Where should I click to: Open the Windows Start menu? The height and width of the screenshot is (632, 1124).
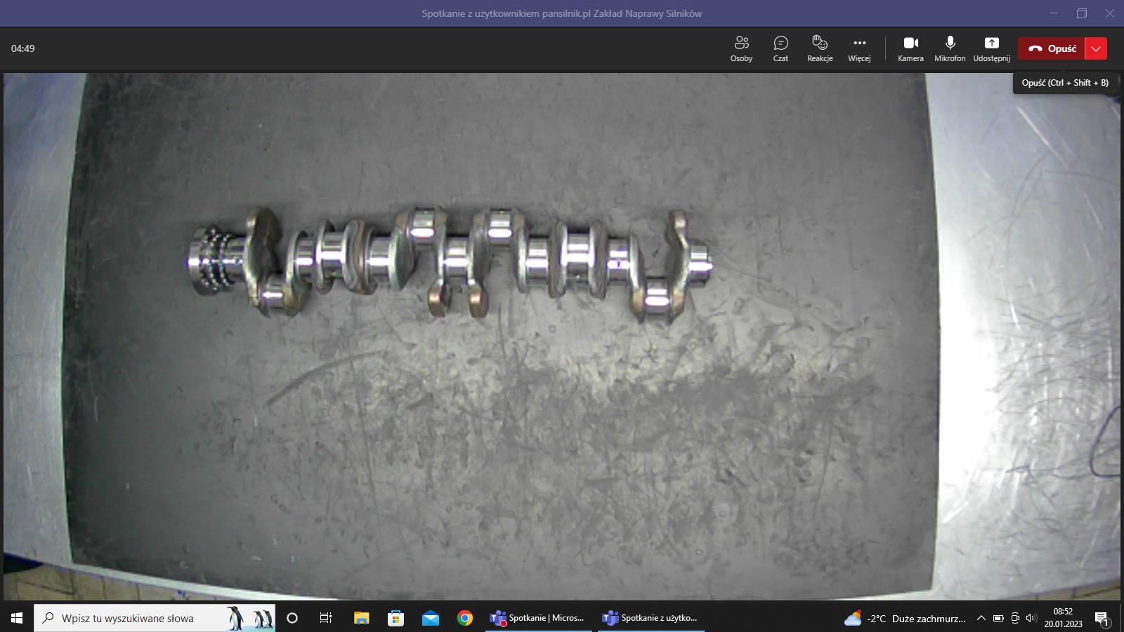[17, 618]
